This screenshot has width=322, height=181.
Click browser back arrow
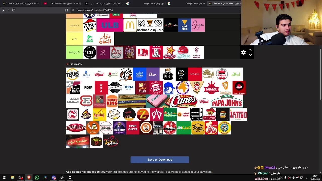(4, 10)
